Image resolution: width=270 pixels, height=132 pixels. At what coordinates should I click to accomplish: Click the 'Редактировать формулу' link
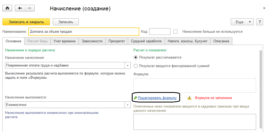(157, 98)
